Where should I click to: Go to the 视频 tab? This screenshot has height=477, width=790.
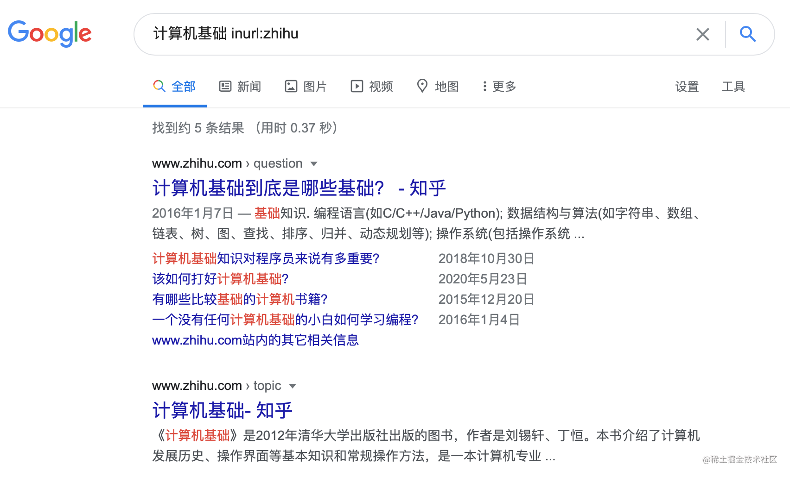pyautogui.click(x=372, y=87)
